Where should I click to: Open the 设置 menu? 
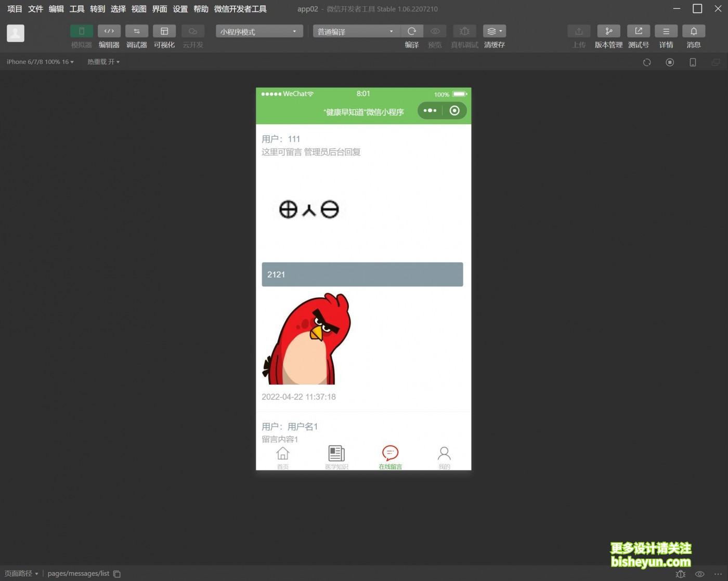tap(180, 9)
